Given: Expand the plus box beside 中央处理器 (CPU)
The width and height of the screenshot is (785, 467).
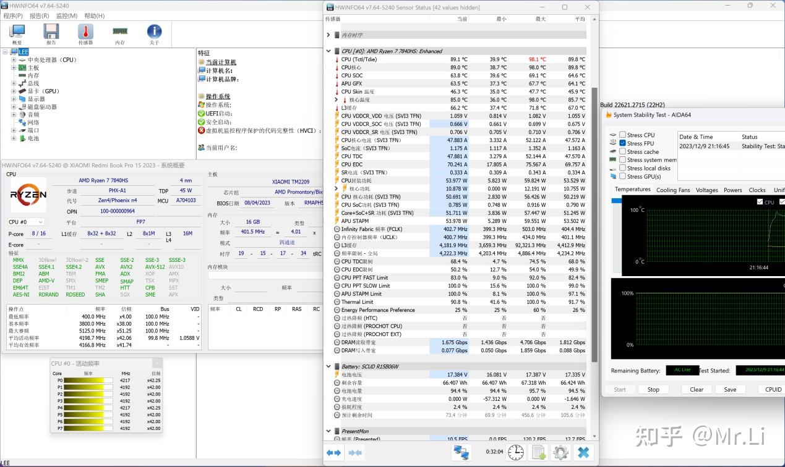Looking at the screenshot, I should [14, 60].
